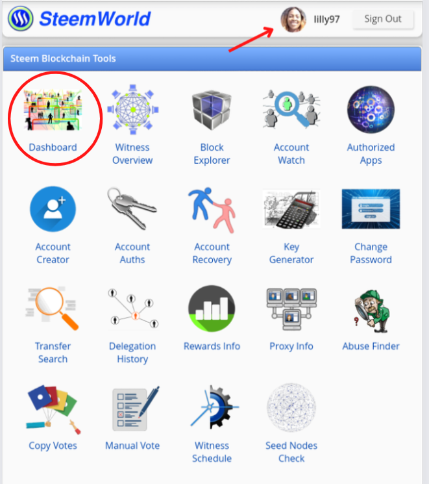Open the Transfer Search magnifying glass icon
The image size is (429, 484).
tap(53, 309)
